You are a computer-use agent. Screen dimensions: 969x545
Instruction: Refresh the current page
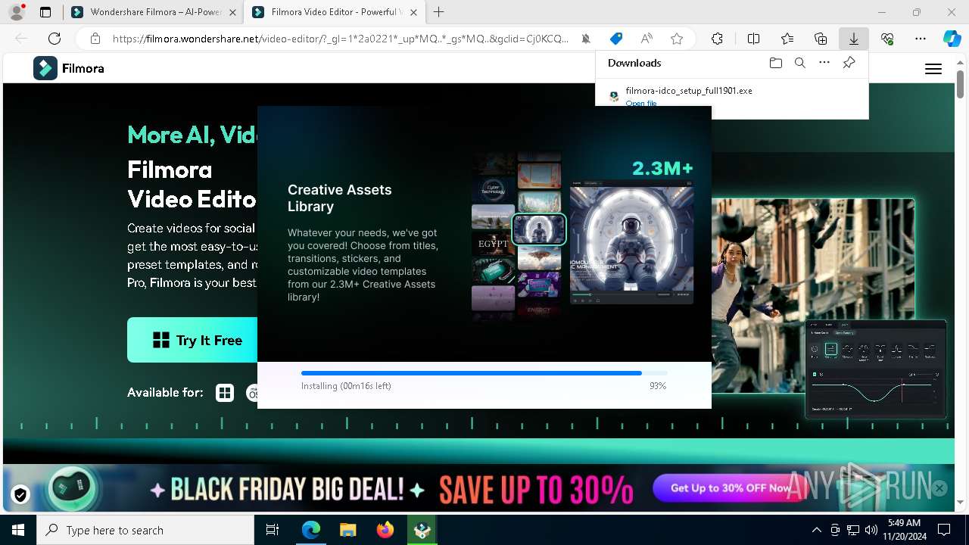(55, 39)
